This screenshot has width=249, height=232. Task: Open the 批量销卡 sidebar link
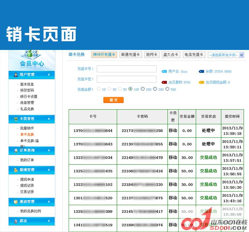coord(27,128)
